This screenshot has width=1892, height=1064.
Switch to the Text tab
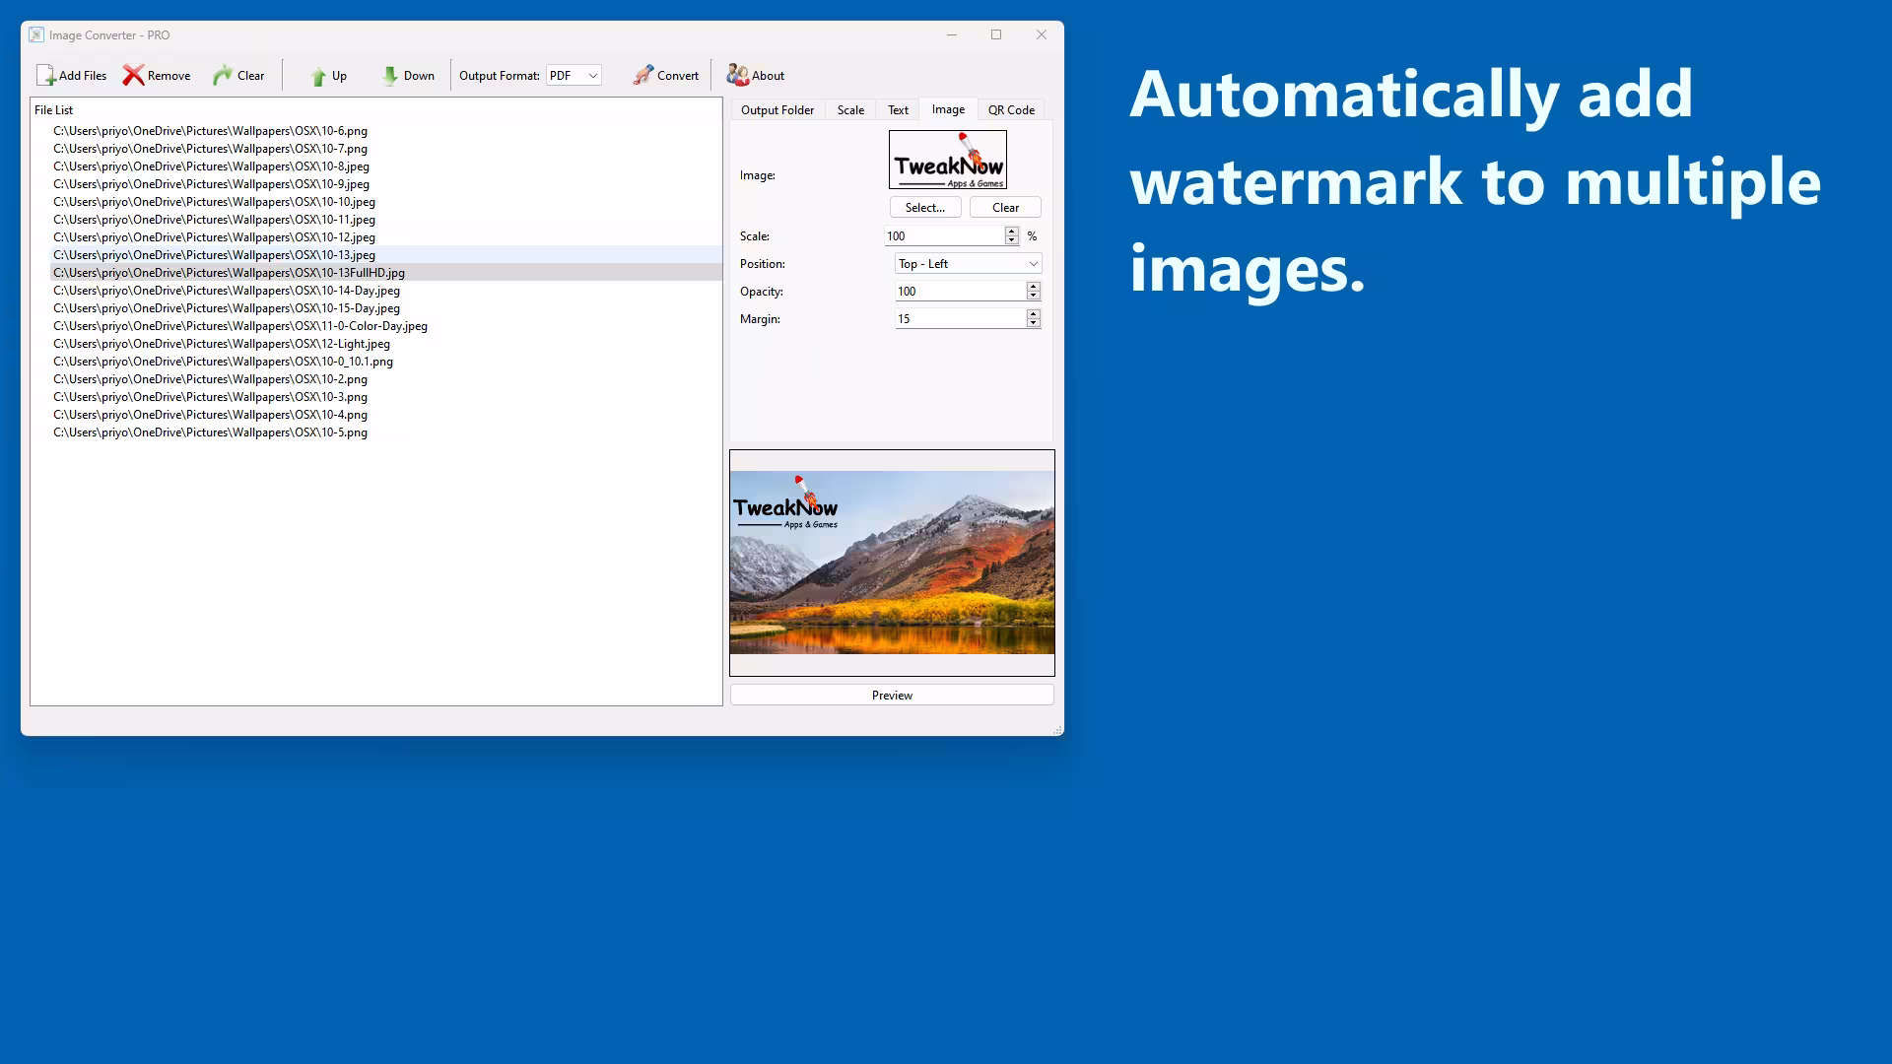point(898,110)
